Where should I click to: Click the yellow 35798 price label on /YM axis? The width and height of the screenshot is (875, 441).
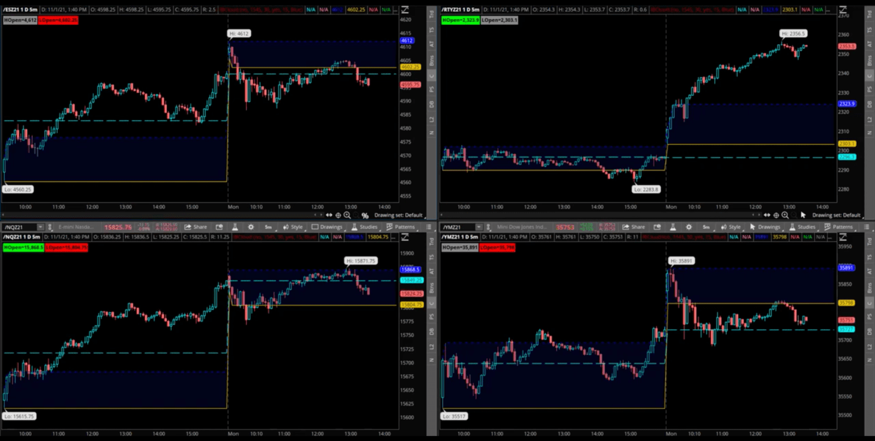pos(846,303)
